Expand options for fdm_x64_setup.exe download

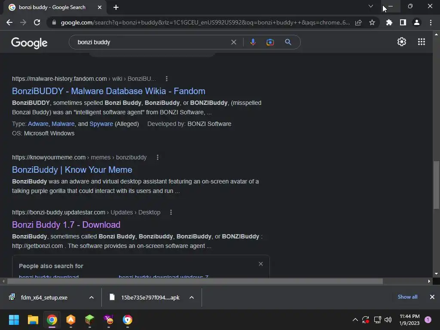[92, 297]
